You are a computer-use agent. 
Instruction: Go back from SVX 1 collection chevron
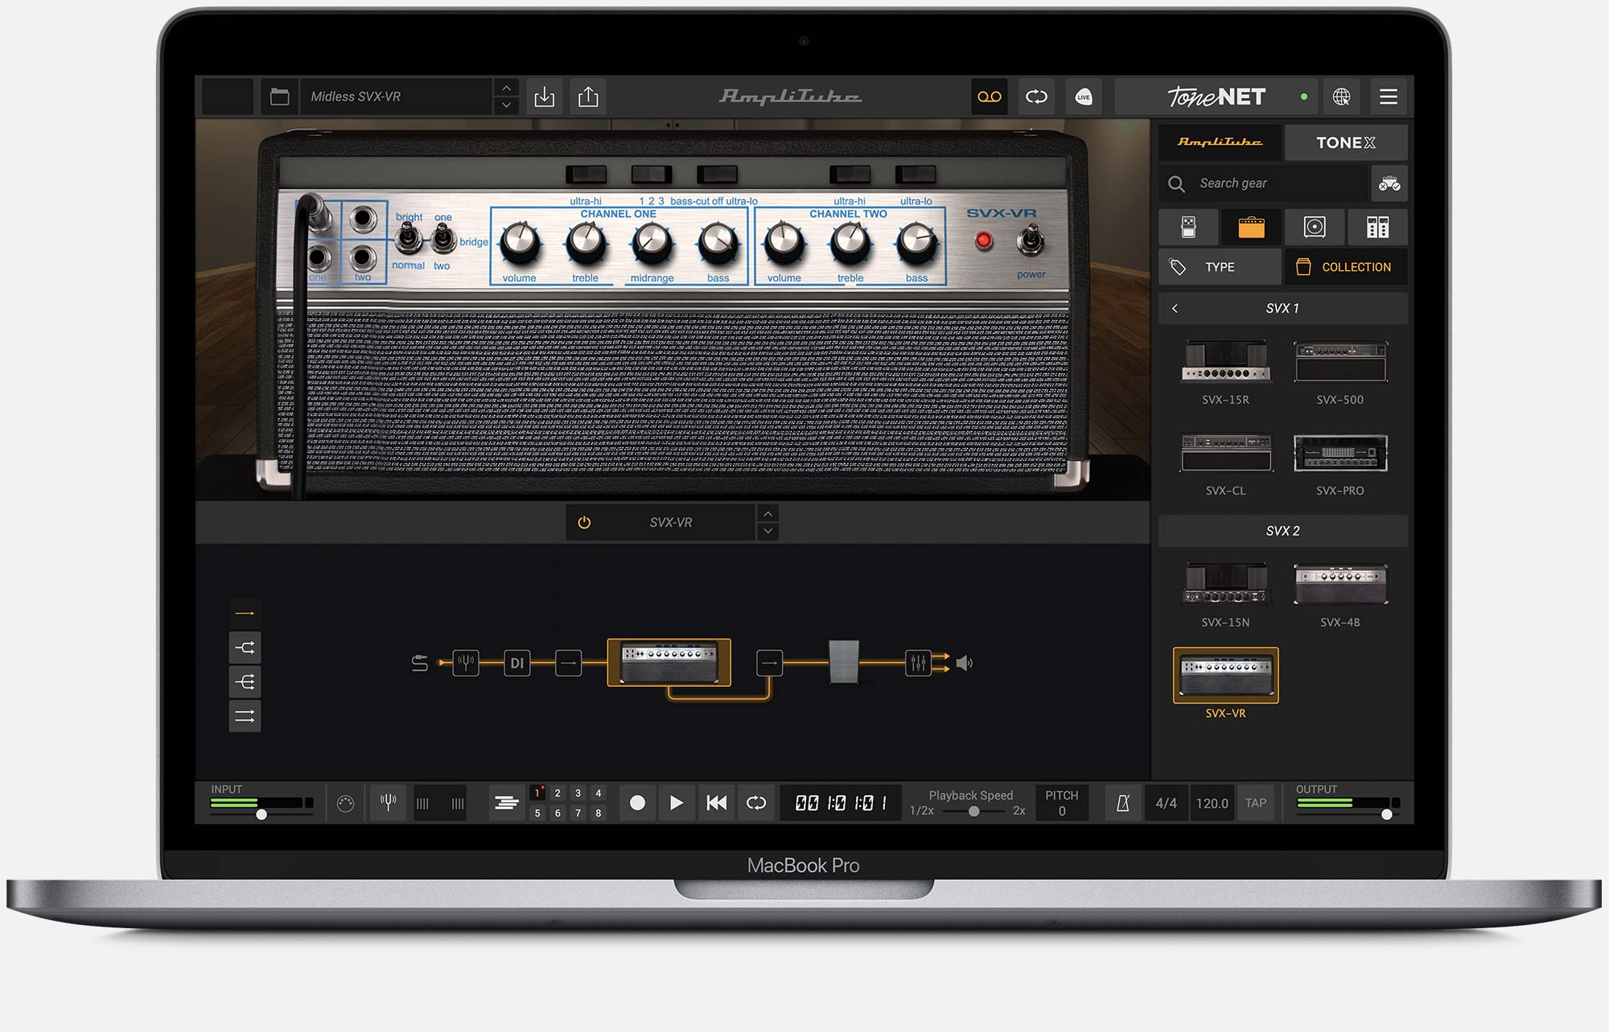(x=1175, y=309)
